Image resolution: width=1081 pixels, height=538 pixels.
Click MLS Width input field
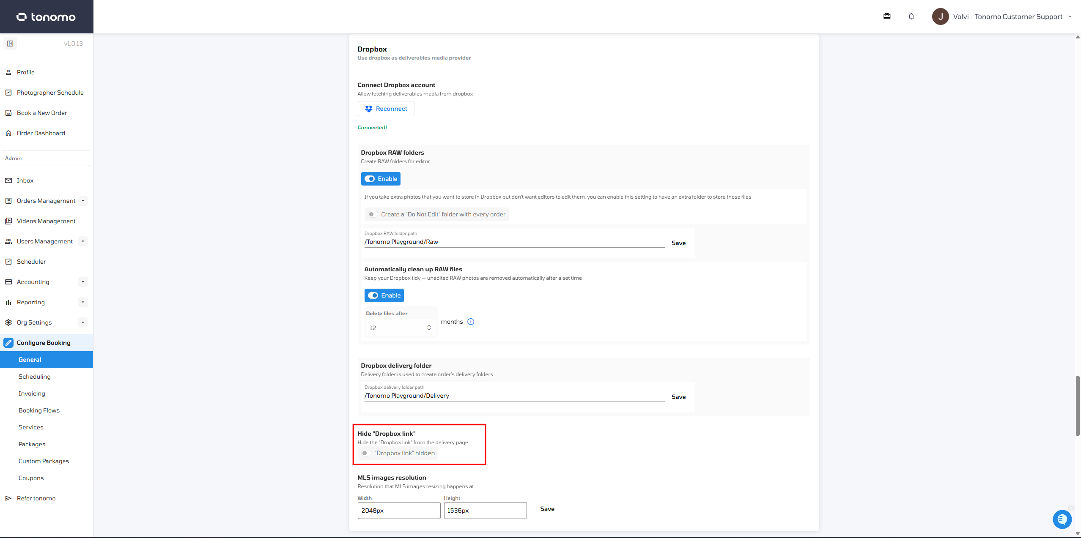point(399,511)
